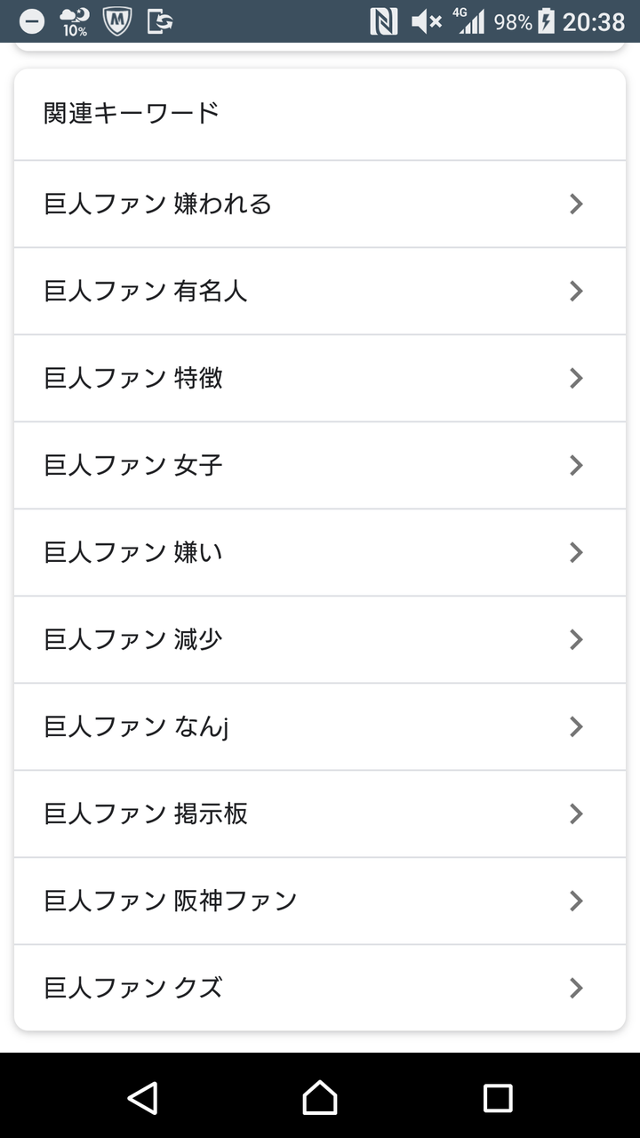This screenshot has height=1138, width=640.
Task: Tap the chevron beside 巨人ファン 特徴
Action: click(x=576, y=379)
